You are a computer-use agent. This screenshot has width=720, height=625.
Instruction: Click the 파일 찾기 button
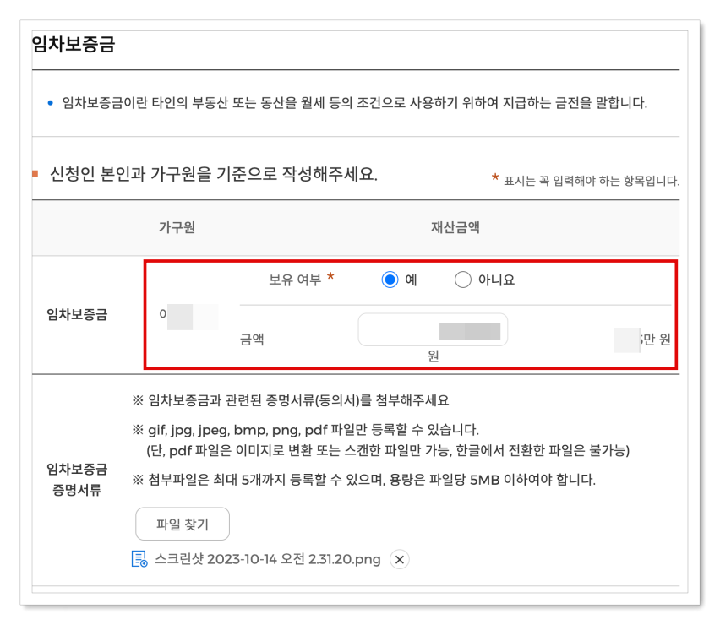(x=183, y=524)
